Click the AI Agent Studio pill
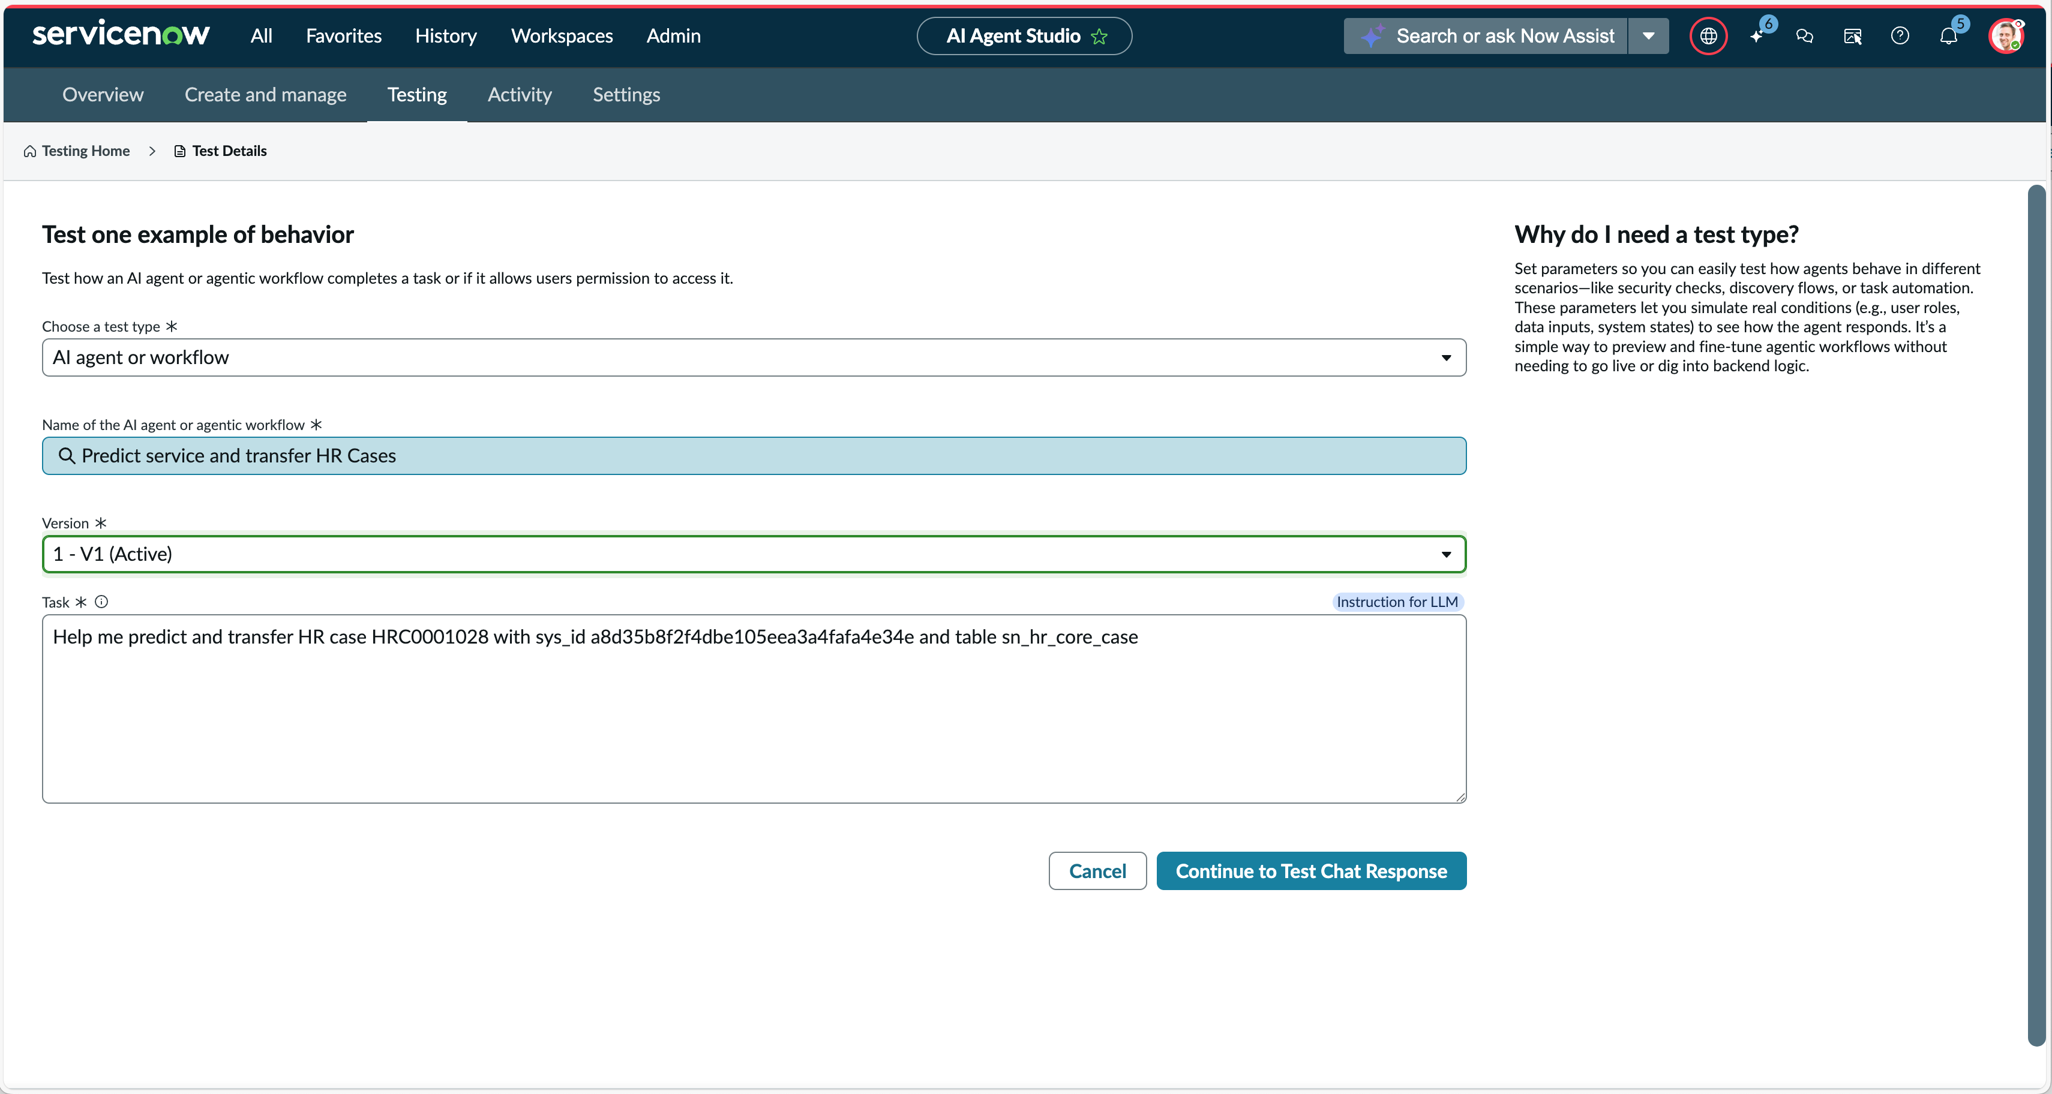 (1024, 36)
